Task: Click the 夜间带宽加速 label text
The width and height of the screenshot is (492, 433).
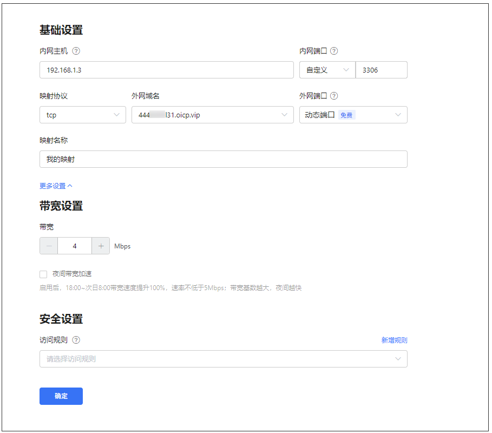Action: [72, 274]
